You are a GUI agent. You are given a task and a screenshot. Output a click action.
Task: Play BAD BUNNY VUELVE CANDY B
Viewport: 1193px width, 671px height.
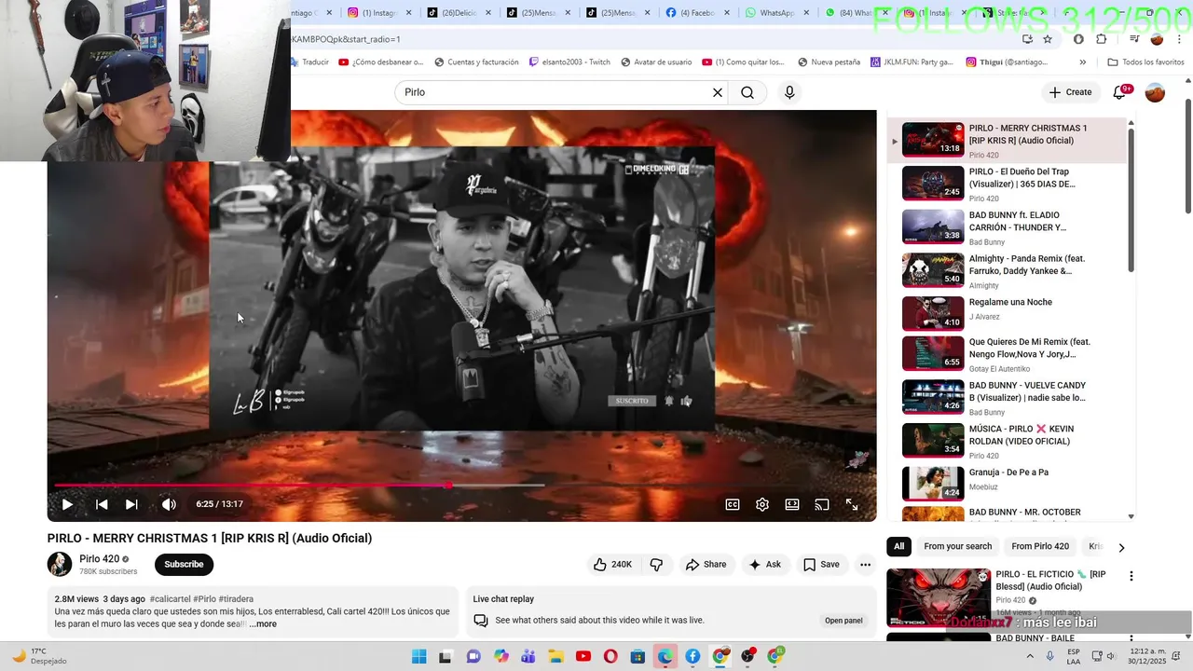tap(1007, 398)
